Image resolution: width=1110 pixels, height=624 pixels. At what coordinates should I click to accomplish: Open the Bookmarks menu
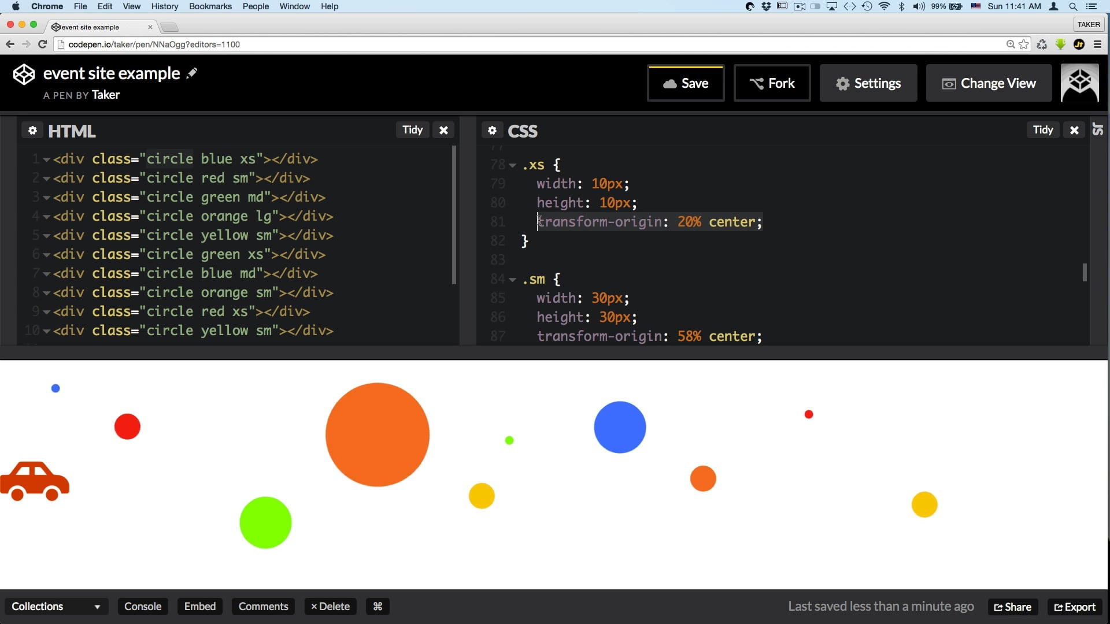(210, 6)
